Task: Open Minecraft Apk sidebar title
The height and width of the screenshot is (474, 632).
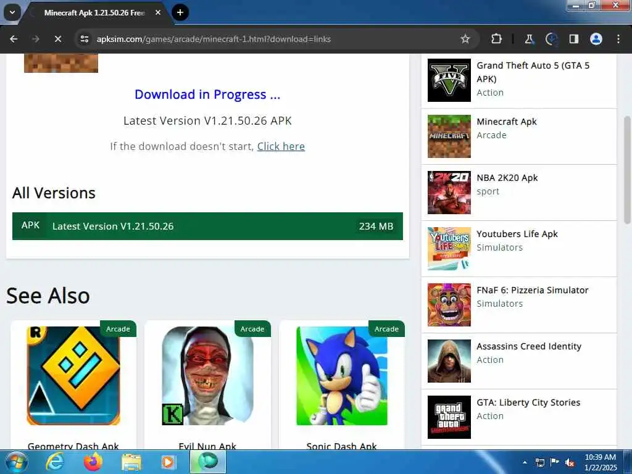Action: click(507, 122)
